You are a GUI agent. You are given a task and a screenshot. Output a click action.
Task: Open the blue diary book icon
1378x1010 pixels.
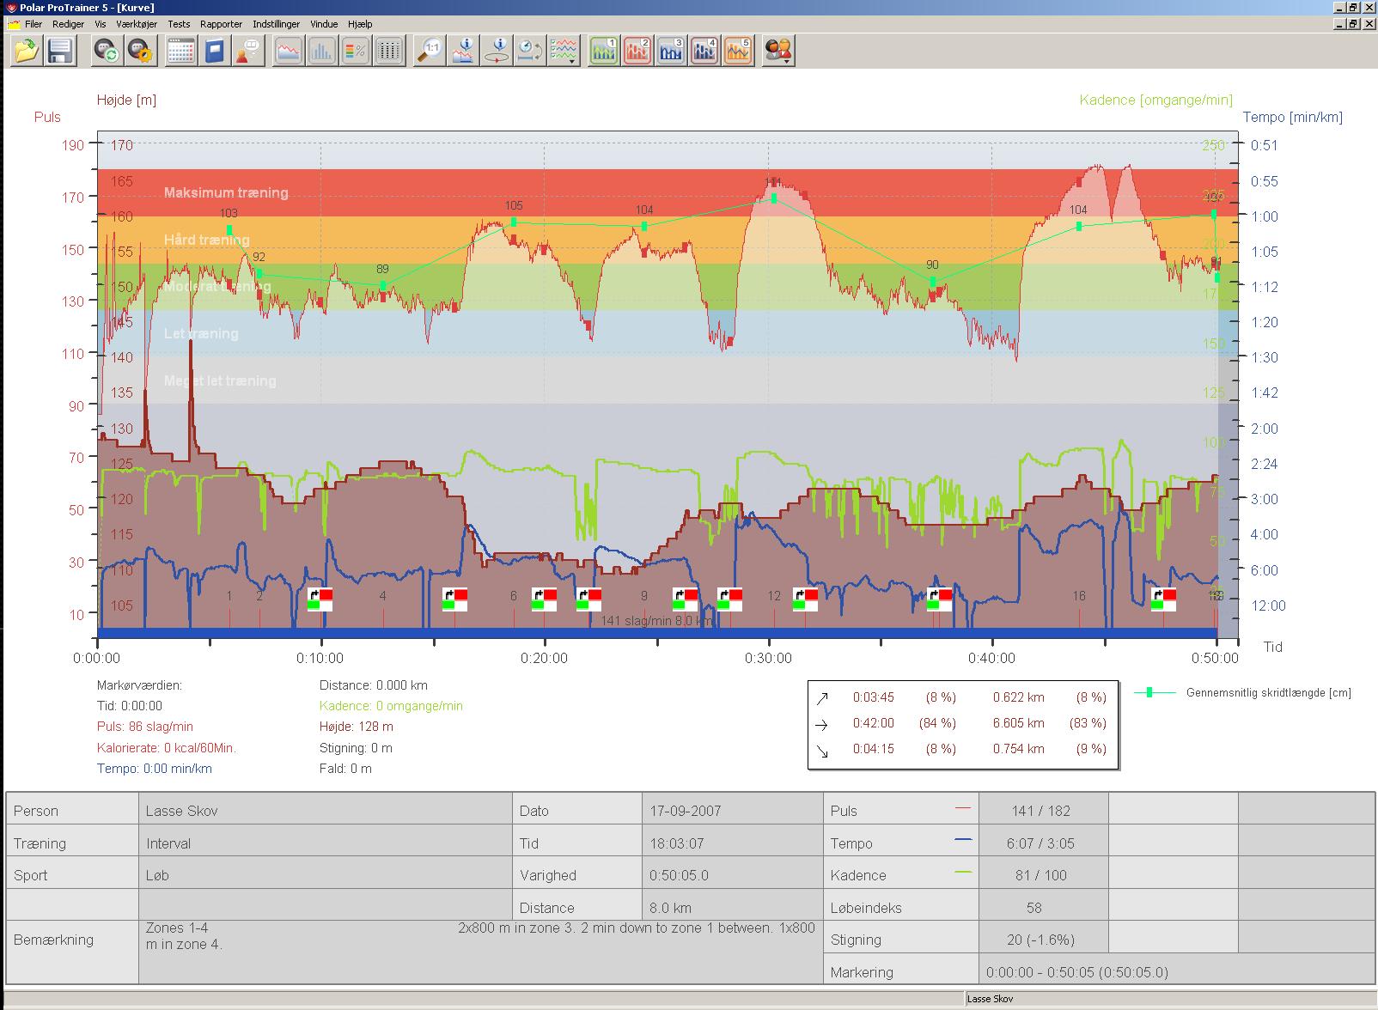click(214, 51)
